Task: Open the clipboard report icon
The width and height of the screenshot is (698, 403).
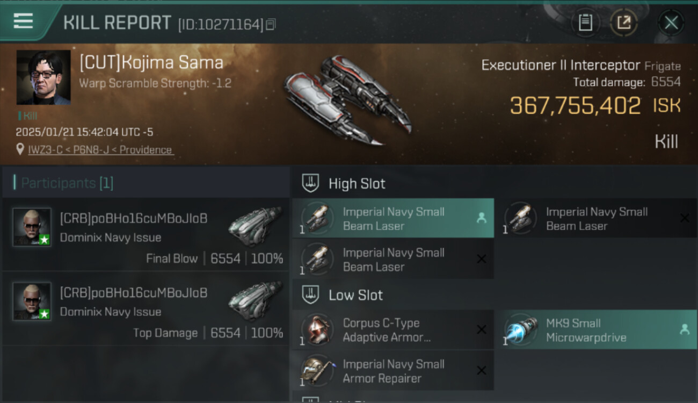Action: pyautogui.click(x=585, y=23)
